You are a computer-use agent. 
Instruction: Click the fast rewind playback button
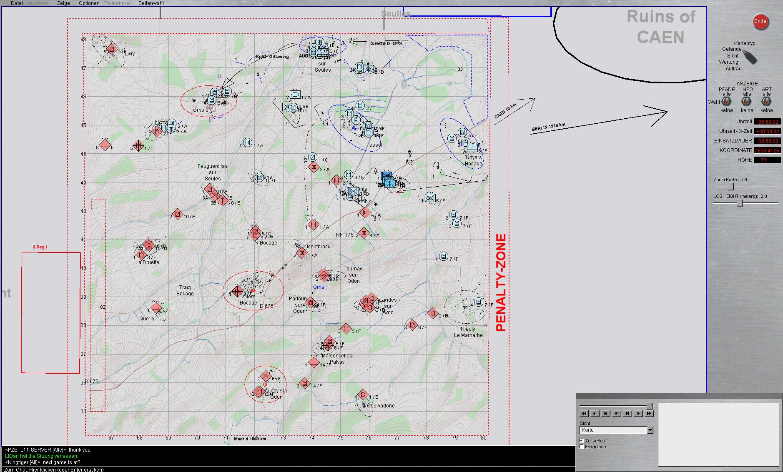(584, 414)
